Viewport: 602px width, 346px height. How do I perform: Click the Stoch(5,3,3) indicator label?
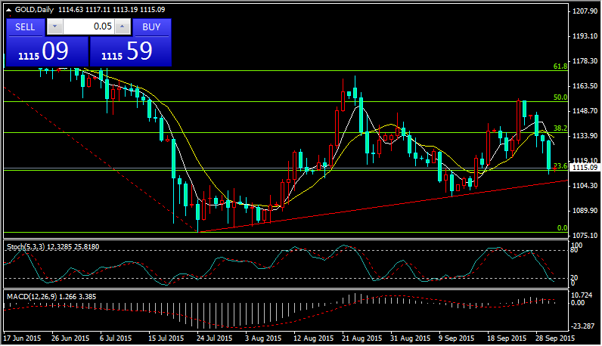[x=28, y=247]
